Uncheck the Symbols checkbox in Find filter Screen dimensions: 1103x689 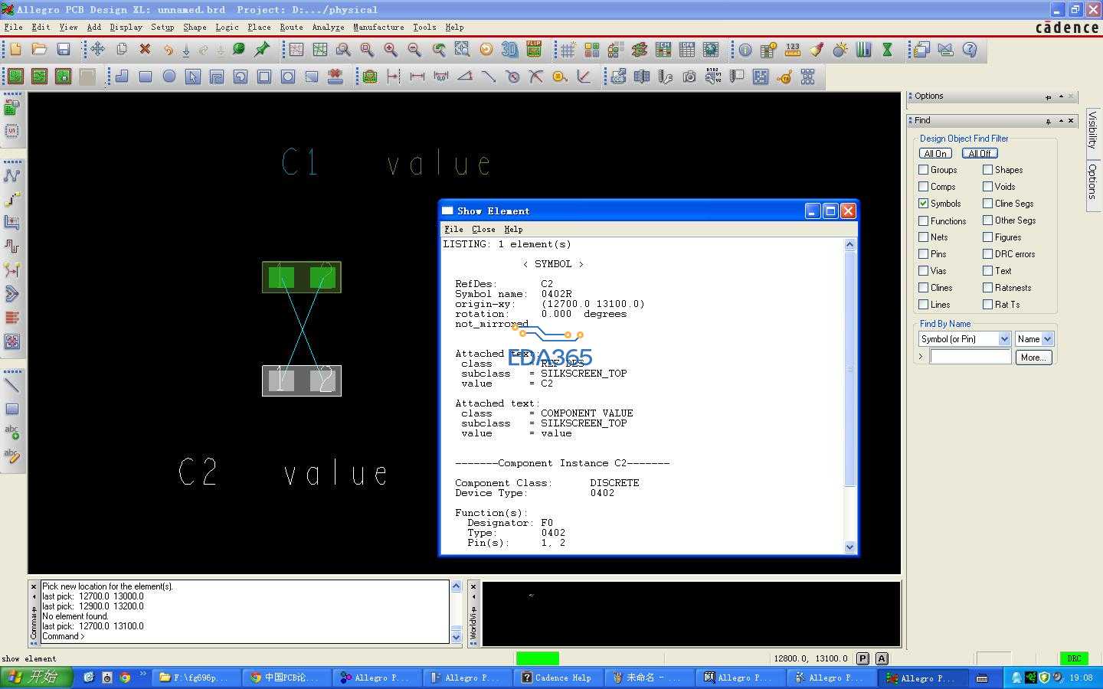point(922,204)
